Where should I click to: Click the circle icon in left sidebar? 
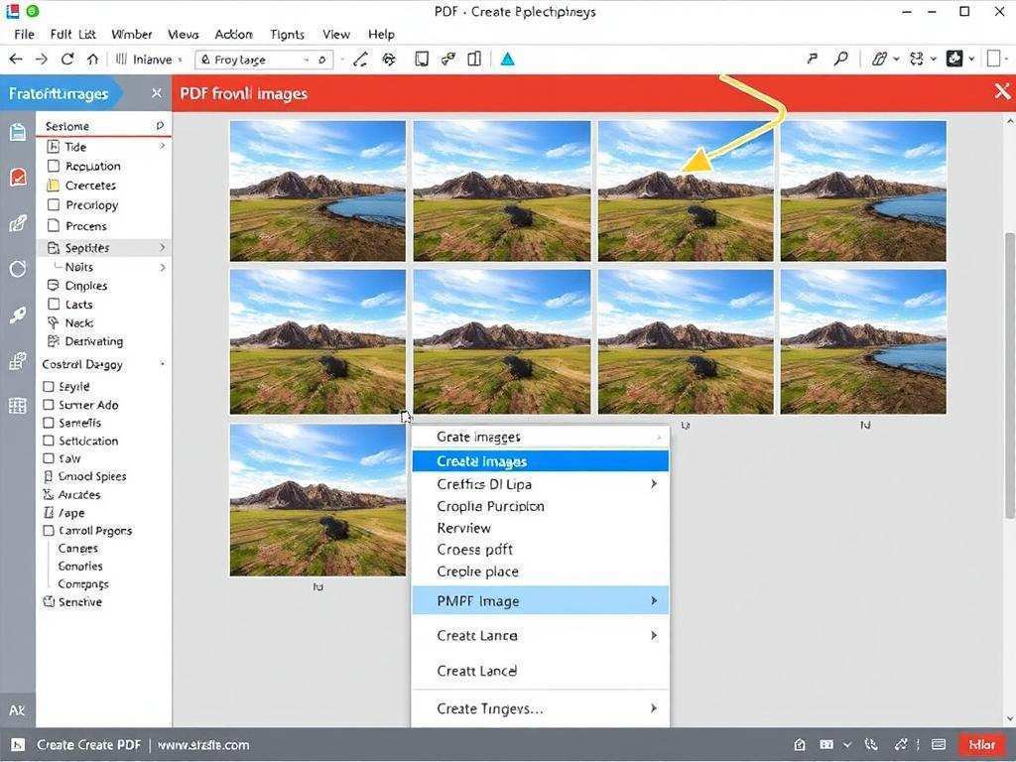click(18, 269)
